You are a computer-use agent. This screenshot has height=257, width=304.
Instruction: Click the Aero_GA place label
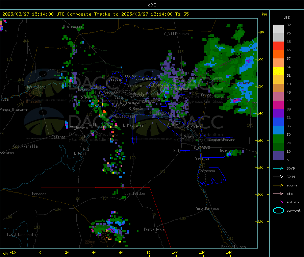coord(202,159)
